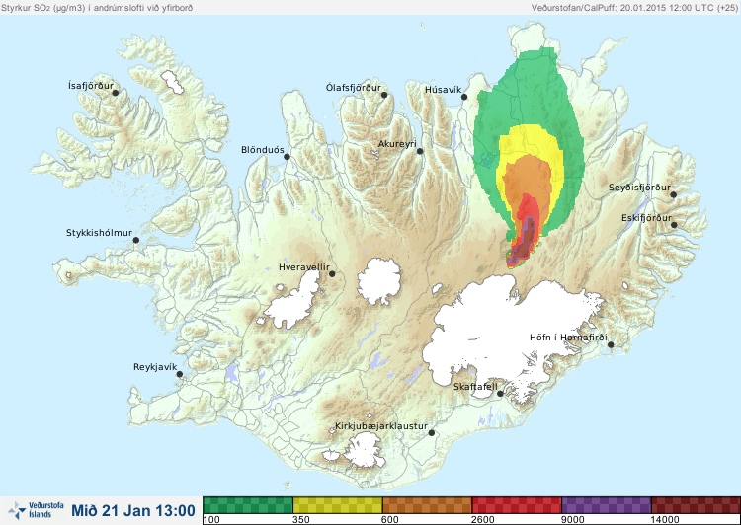Click the Stykkishólmur marker dot
The height and width of the screenshot is (525, 741).
(136, 241)
